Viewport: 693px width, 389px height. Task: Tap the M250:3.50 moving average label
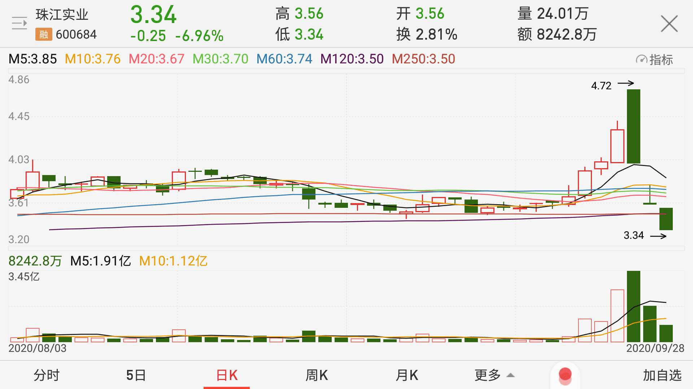click(423, 59)
